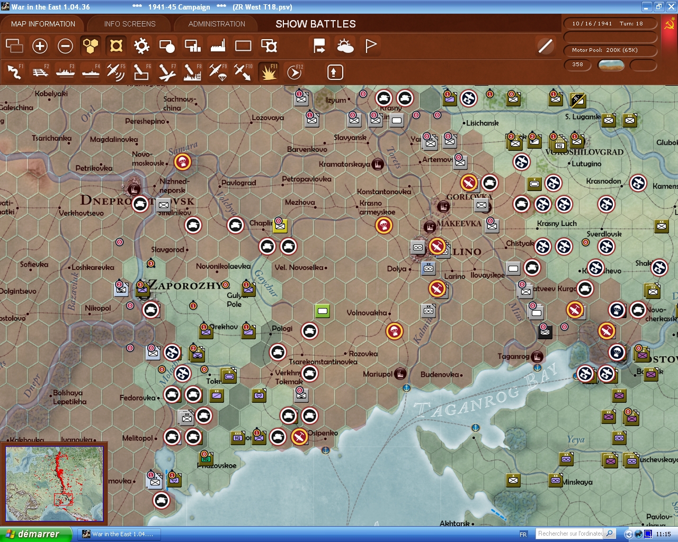
Task: Zoom out the map with minus icon
Action: point(65,46)
